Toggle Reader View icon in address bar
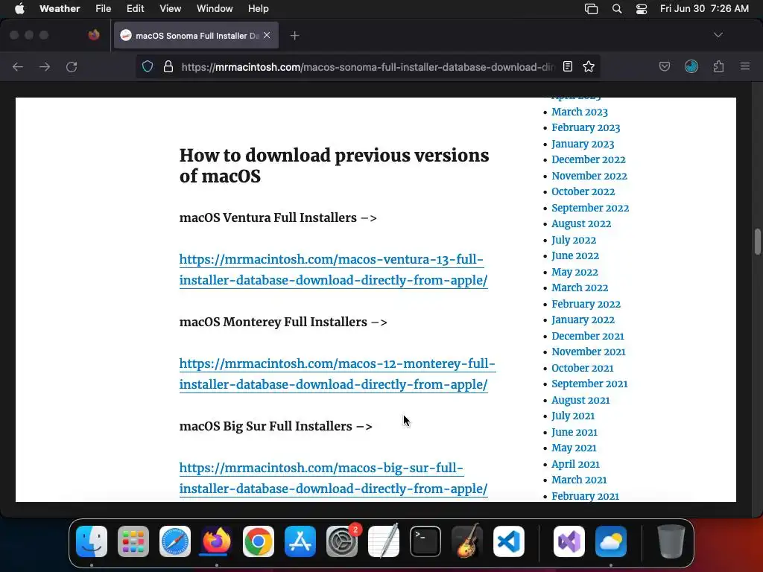Image resolution: width=763 pixels, height=572 pixels. [x=567, y=66]
